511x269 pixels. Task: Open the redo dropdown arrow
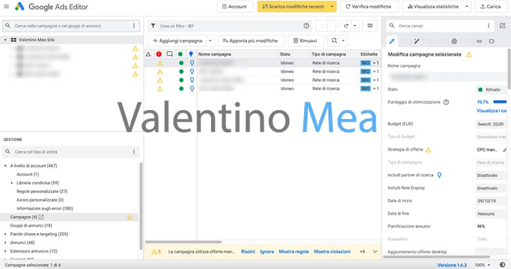point(355,26)
